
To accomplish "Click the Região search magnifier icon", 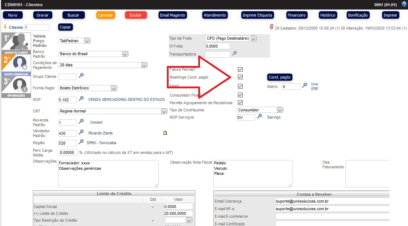I will click(x=81, y=142).
